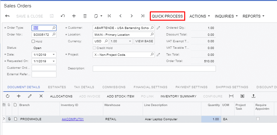Screen dimensions: 277x135
Task: Add a new sales order record
Action: click(74, 16)
